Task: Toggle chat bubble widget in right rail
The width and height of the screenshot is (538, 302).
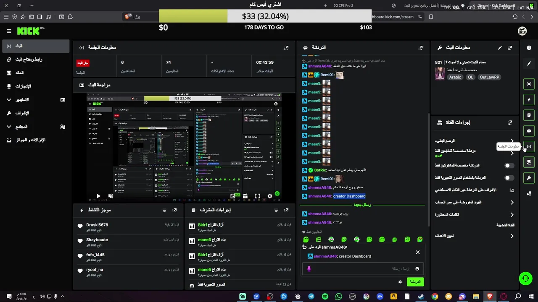Action: (529, 131)
